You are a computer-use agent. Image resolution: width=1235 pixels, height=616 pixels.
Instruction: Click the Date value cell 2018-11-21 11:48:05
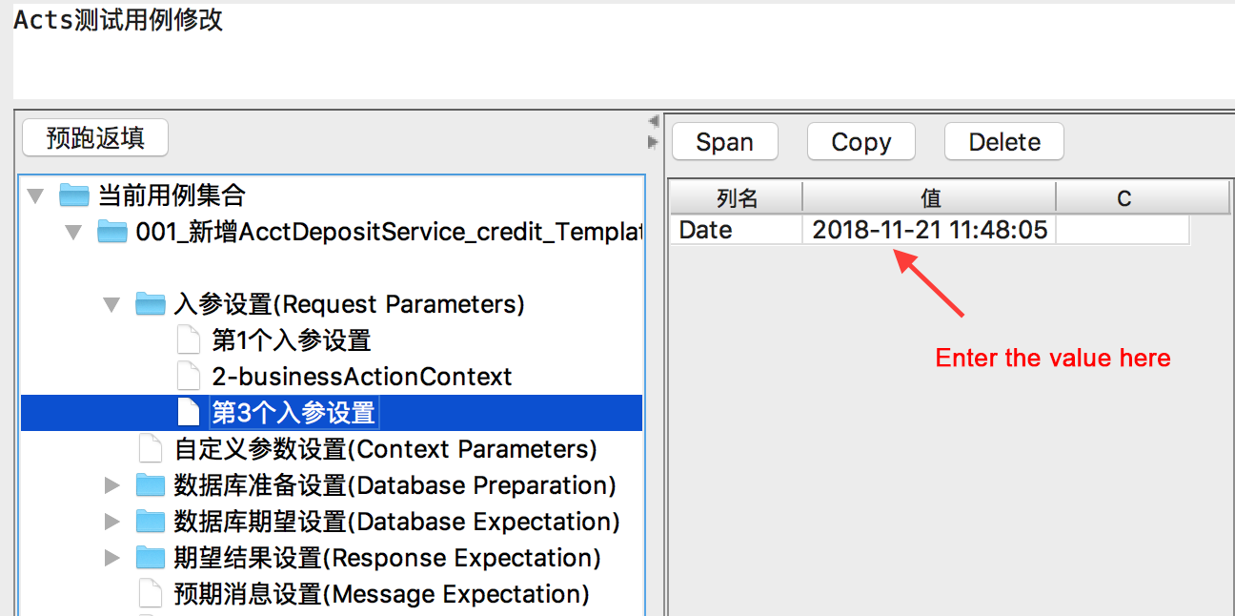[930, 230]
